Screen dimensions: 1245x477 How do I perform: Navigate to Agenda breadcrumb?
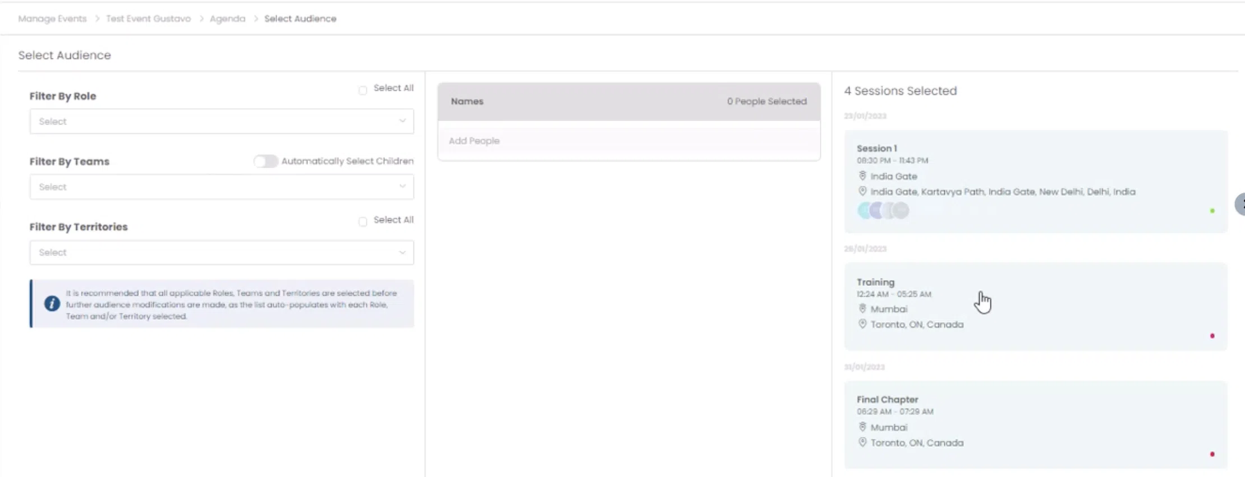pyautogui.click(x=227, y=18)
